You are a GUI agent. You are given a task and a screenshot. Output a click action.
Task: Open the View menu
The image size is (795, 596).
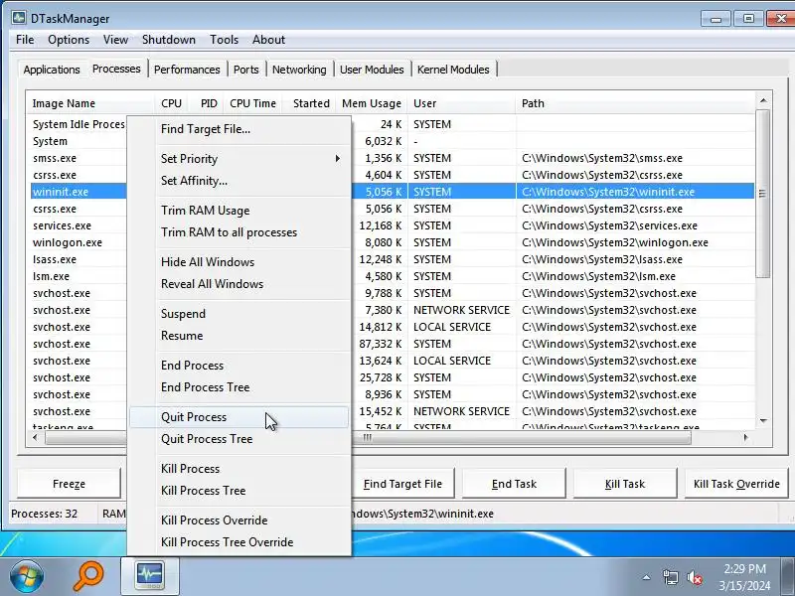115,40
